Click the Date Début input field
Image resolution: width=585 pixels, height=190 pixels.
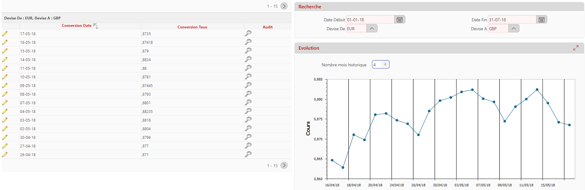pos(370,20)
